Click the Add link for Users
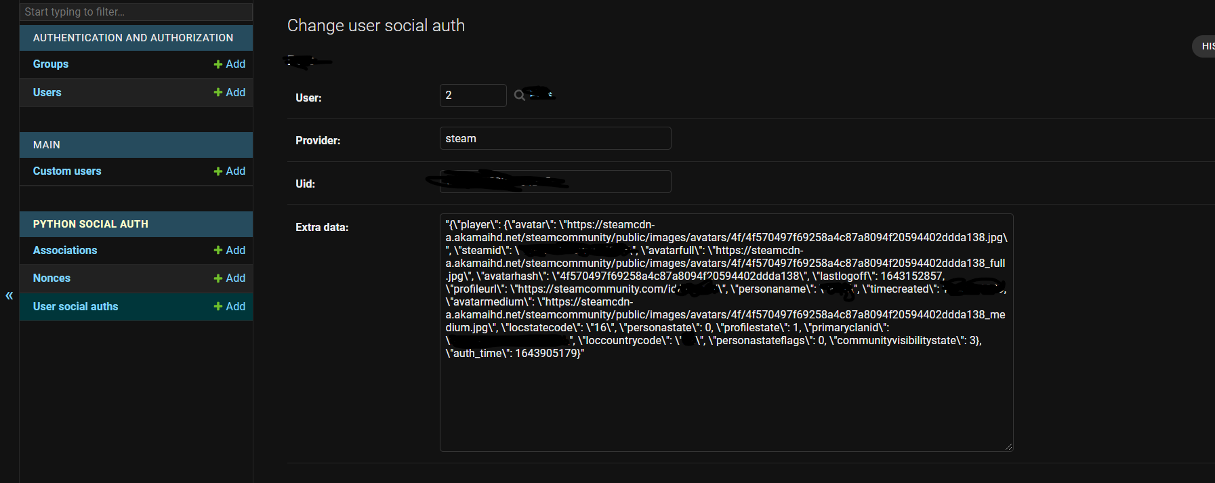The width and height of the screenshot is (1215, 483). point(230,93)
